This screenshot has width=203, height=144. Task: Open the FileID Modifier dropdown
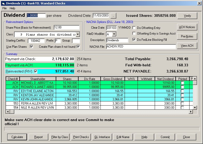(x=114, y=34)
